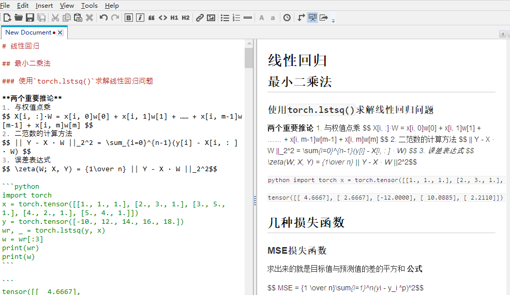Open the Edit menu
510x295 pixels.
point(23,6)
